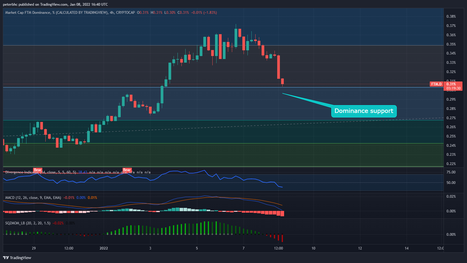Click the 0.36% price axis label
467x263 pixels.
point(451,35)
